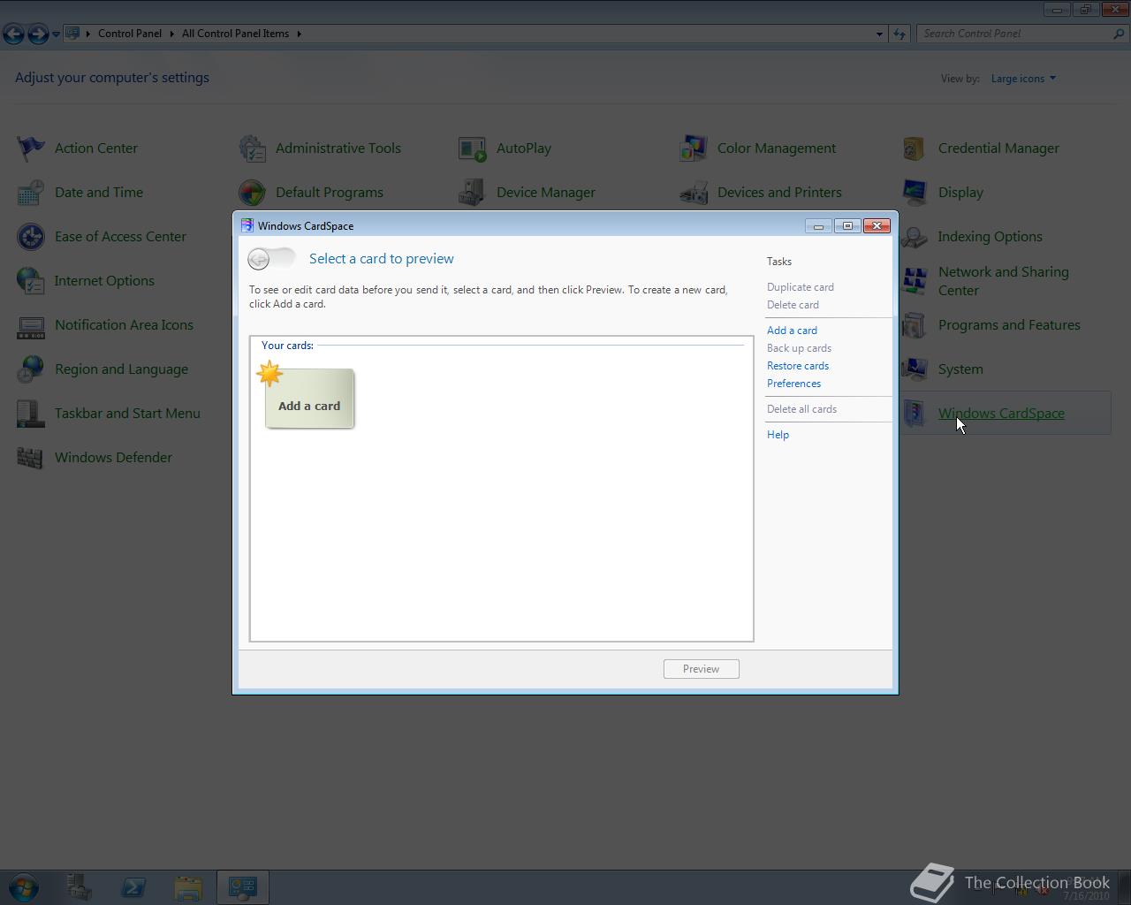This screenshot has width=1131, height=905.
Task: Click All Control Panel Items breadcrumb
Action: click(235, 34)
